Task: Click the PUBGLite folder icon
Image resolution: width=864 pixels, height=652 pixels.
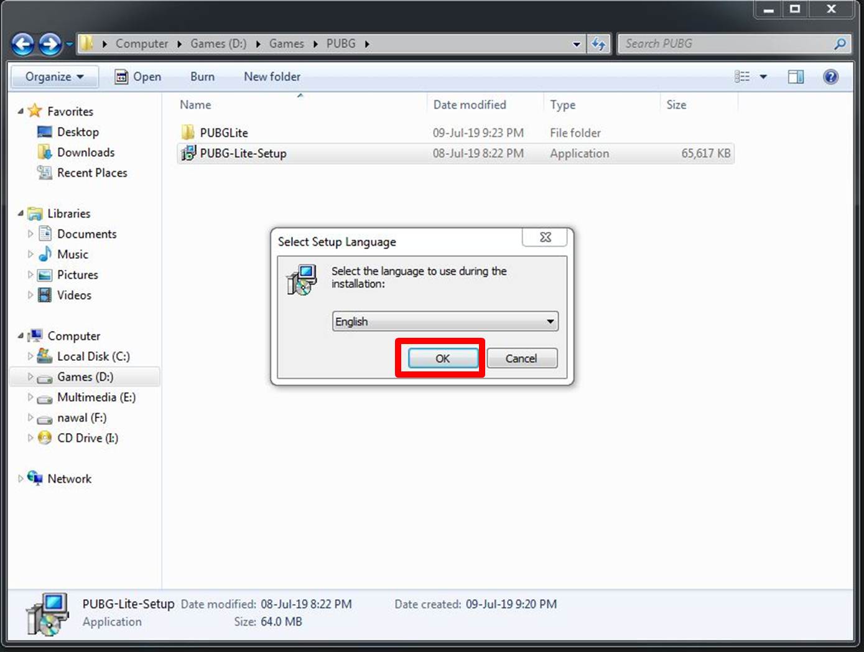Action: (x=188, y=133)
